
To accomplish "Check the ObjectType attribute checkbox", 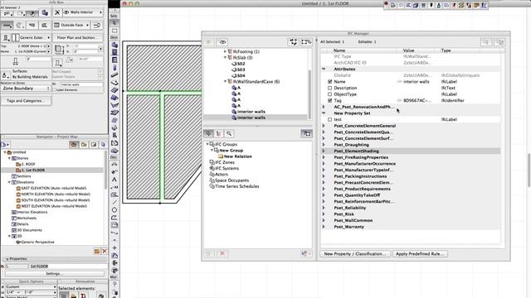I will [330, 94].
